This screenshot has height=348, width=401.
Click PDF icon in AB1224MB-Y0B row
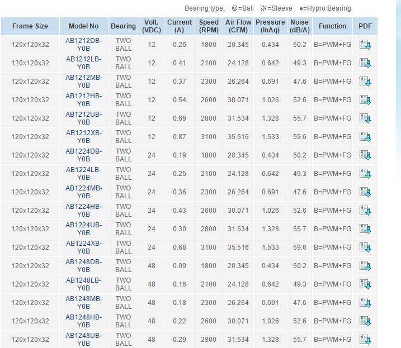point(365,192)
